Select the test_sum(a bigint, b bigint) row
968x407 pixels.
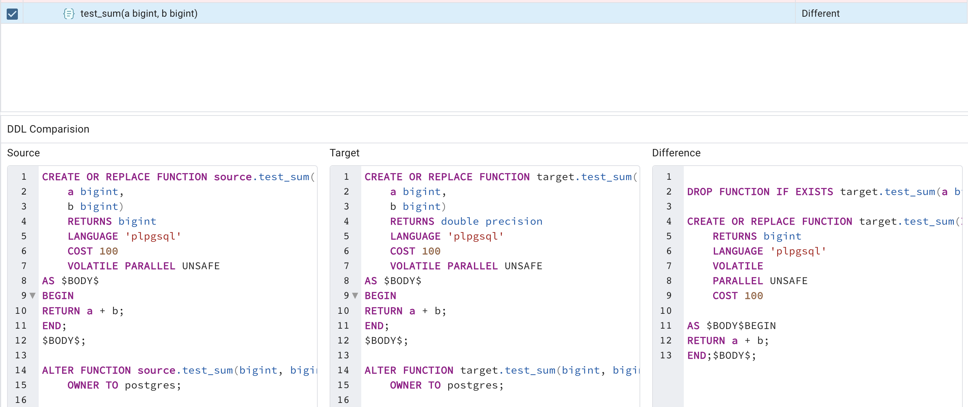coord(263,13)
